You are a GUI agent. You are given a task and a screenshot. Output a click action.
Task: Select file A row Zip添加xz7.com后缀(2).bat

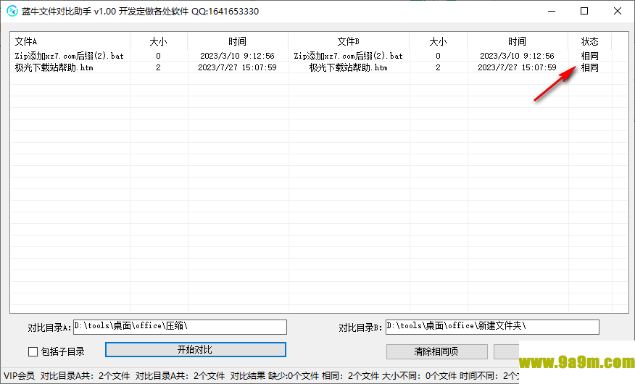(70, 56)
